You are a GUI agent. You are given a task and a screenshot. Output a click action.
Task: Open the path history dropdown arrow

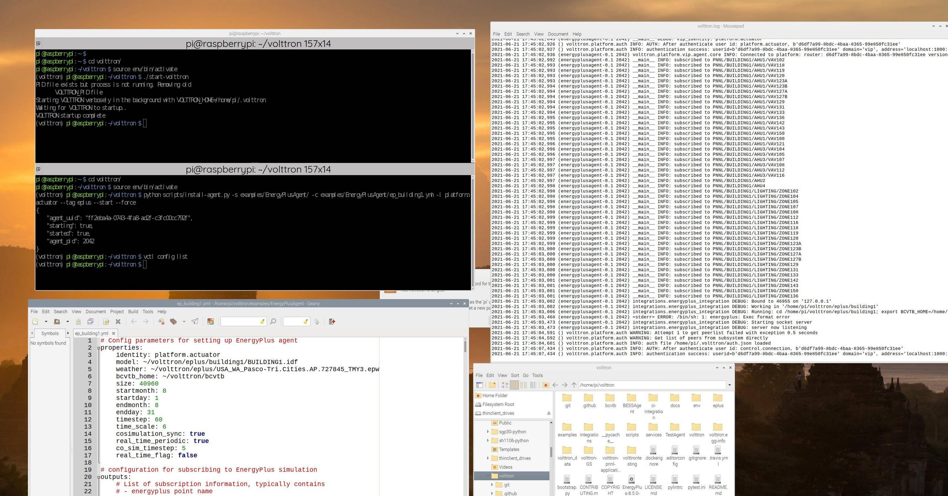pos(729,385)
